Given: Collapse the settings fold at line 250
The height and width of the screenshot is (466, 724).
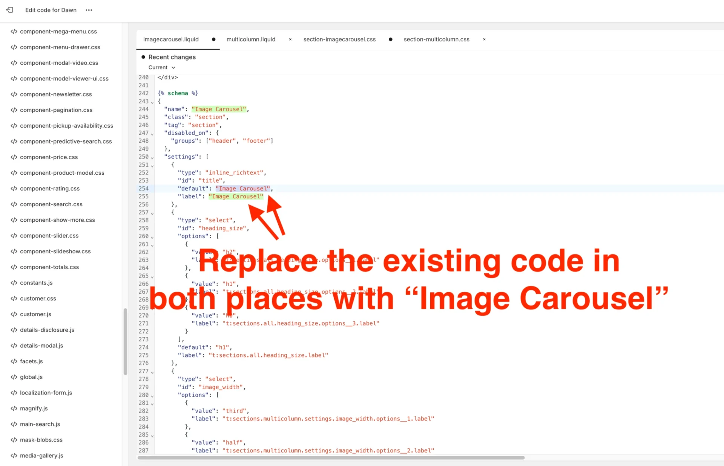Looking at the screenshot, I should [152, 157].
